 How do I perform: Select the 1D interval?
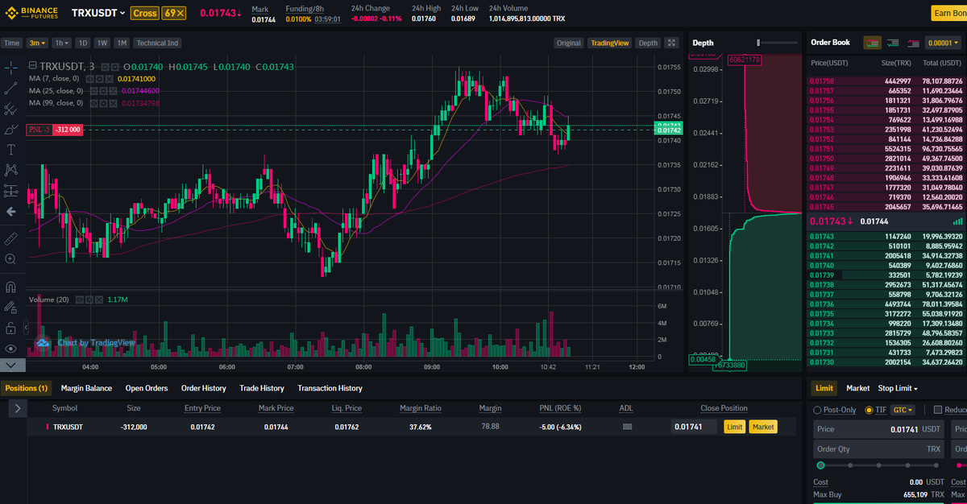pyautogui.click(x=83, y=43)
